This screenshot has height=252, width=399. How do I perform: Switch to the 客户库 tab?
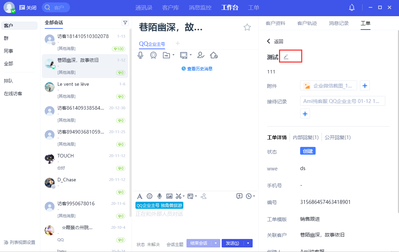tap(171, 8)
